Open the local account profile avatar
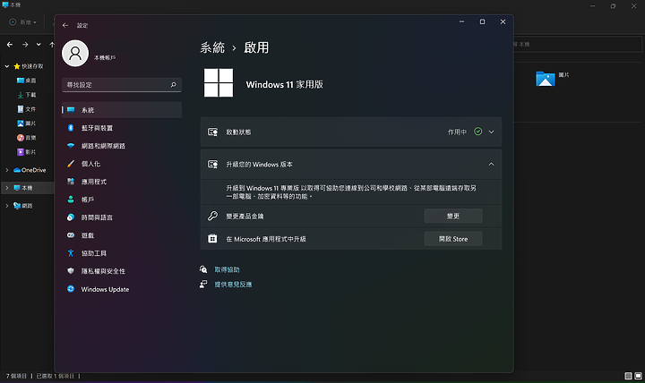Viewport: 645px width, 383px height. click(x=75, y=54)
